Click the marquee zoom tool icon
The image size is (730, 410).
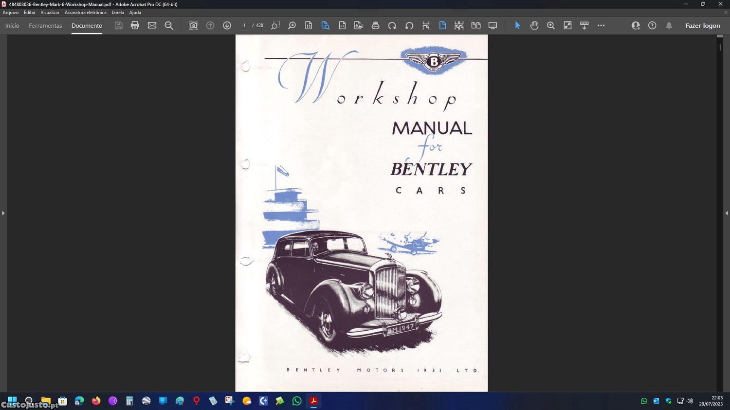click(275, 25)
